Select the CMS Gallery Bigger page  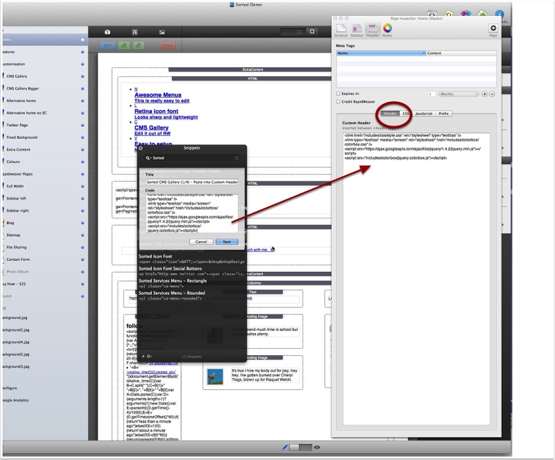pos(23,89)
